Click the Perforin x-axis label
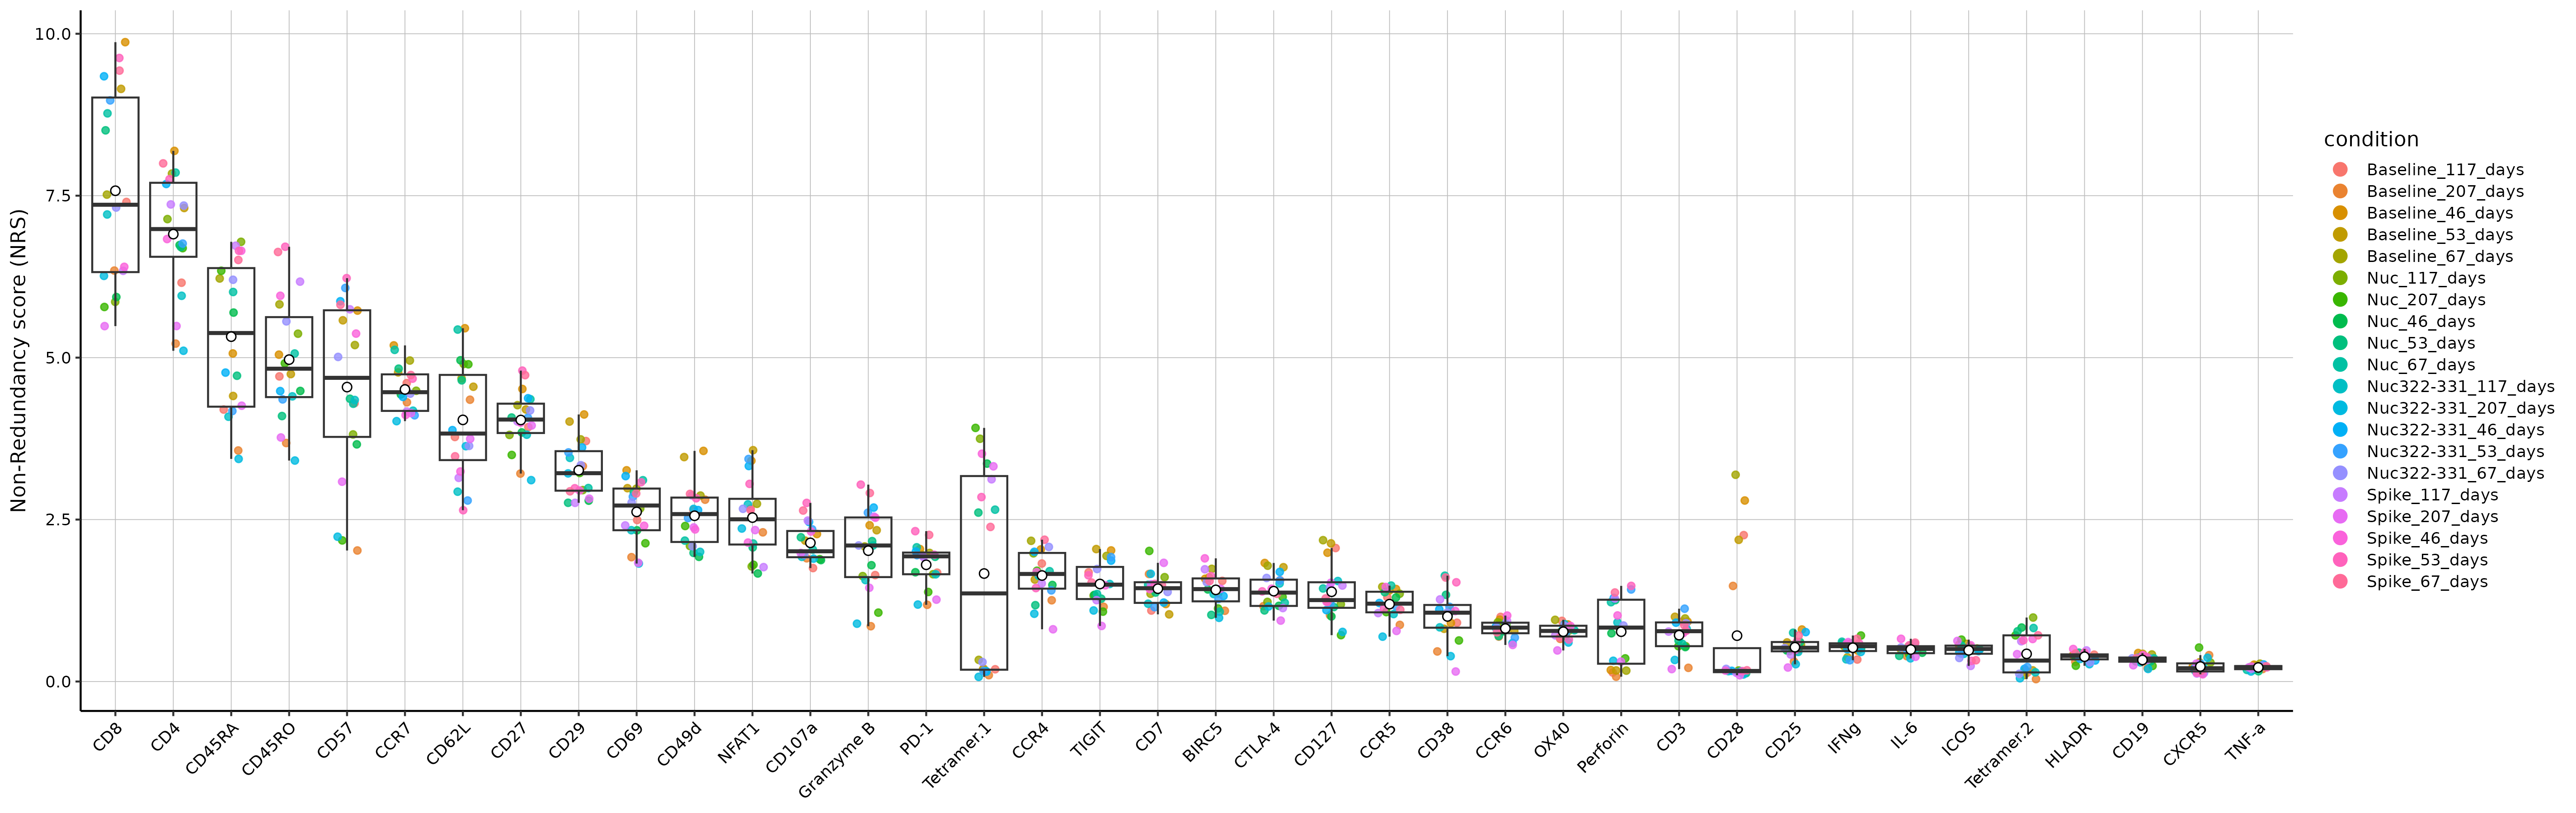This screenshot has height=813, width=2576. click(1603, 747)
